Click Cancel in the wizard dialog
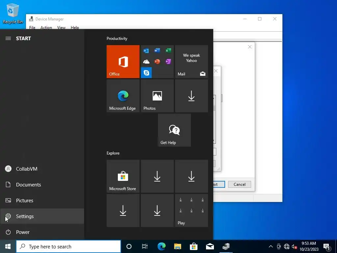Image resolution: width=337 pixels, height=253 pixels. [x=240, y=184]
